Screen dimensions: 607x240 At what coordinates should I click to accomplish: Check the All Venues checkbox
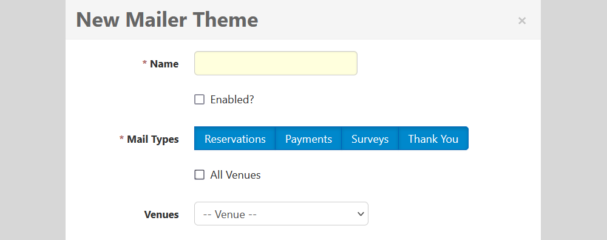click(x=199, y=175)
